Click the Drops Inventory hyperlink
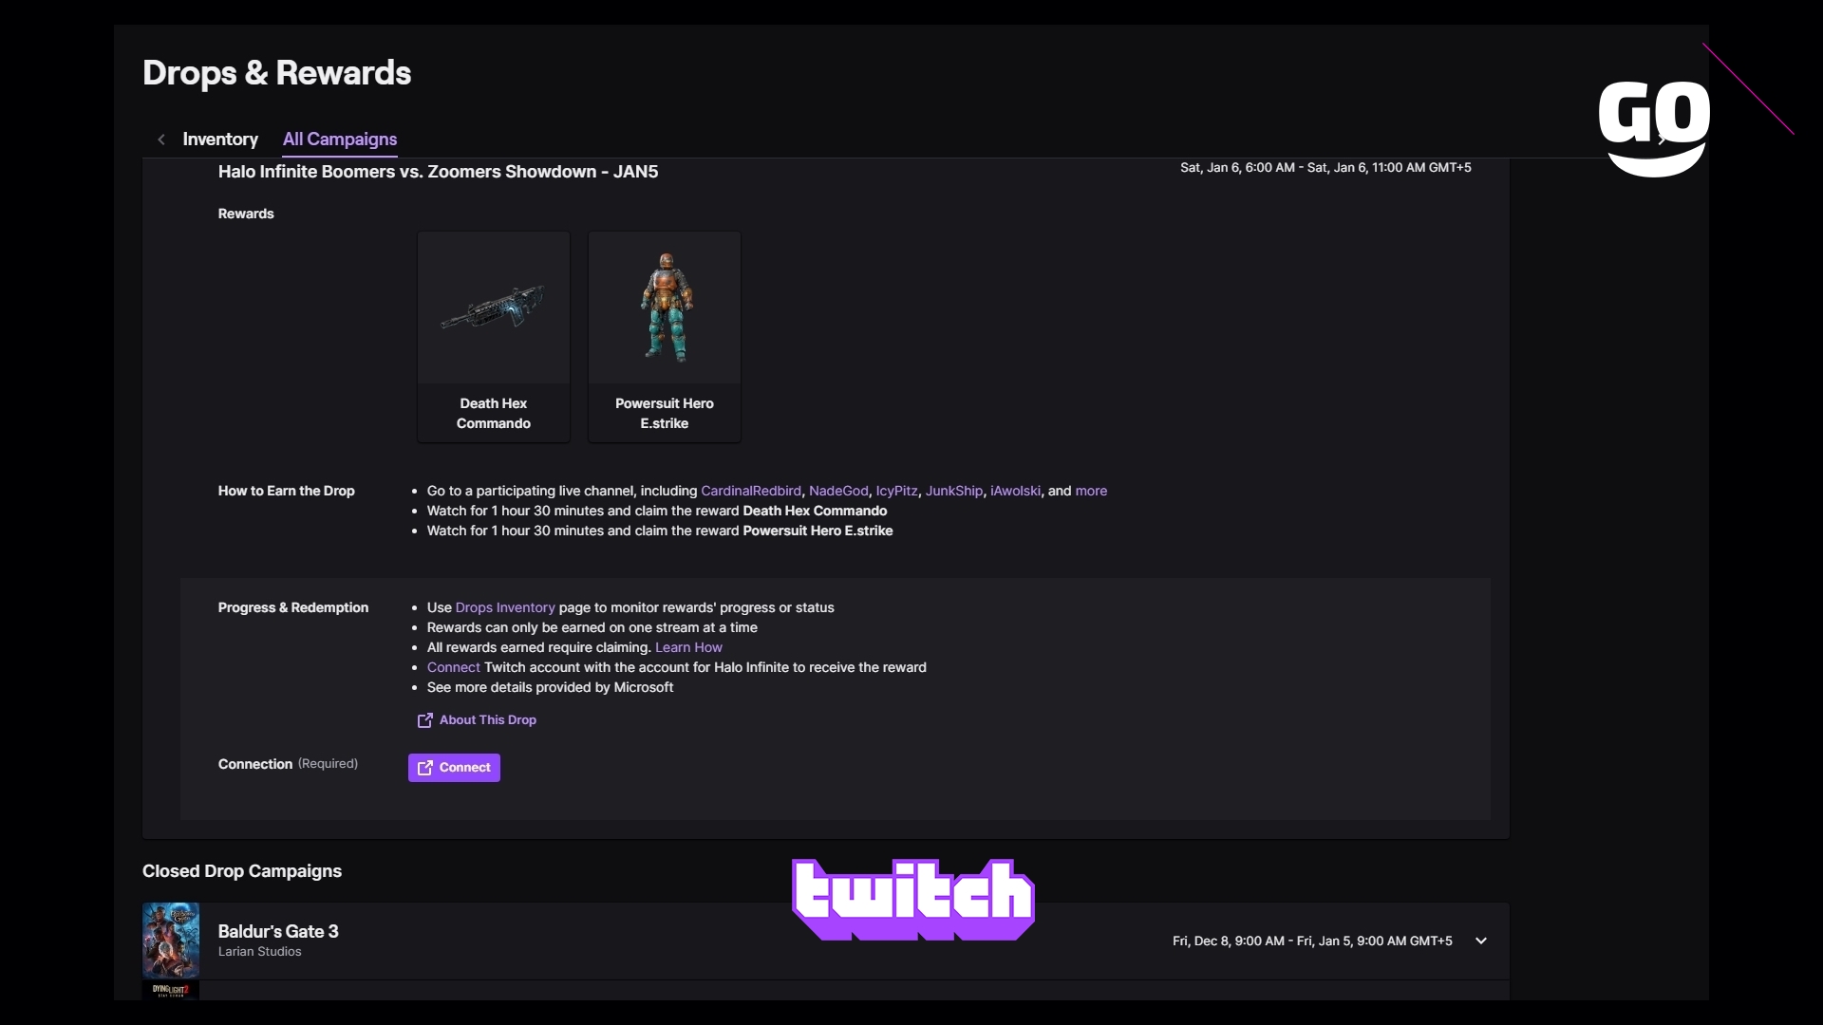Viewport: 1823px width, 1025px height. (503, 607)
